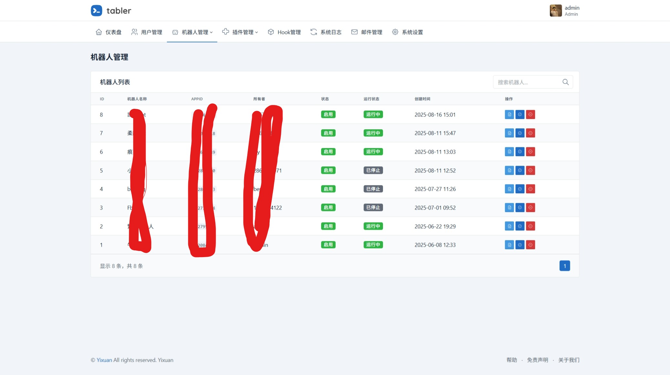The height and width of the screenshot is (375, 670).
Task: Click the tabler logo icon
Action: [97, 11]
